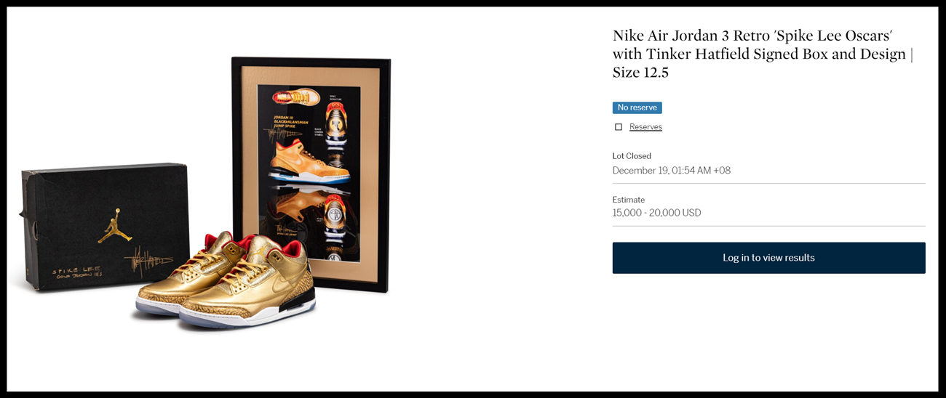Click the large gold shoe sketch inside the frame

pyautogui.click(x=309, y=163)
